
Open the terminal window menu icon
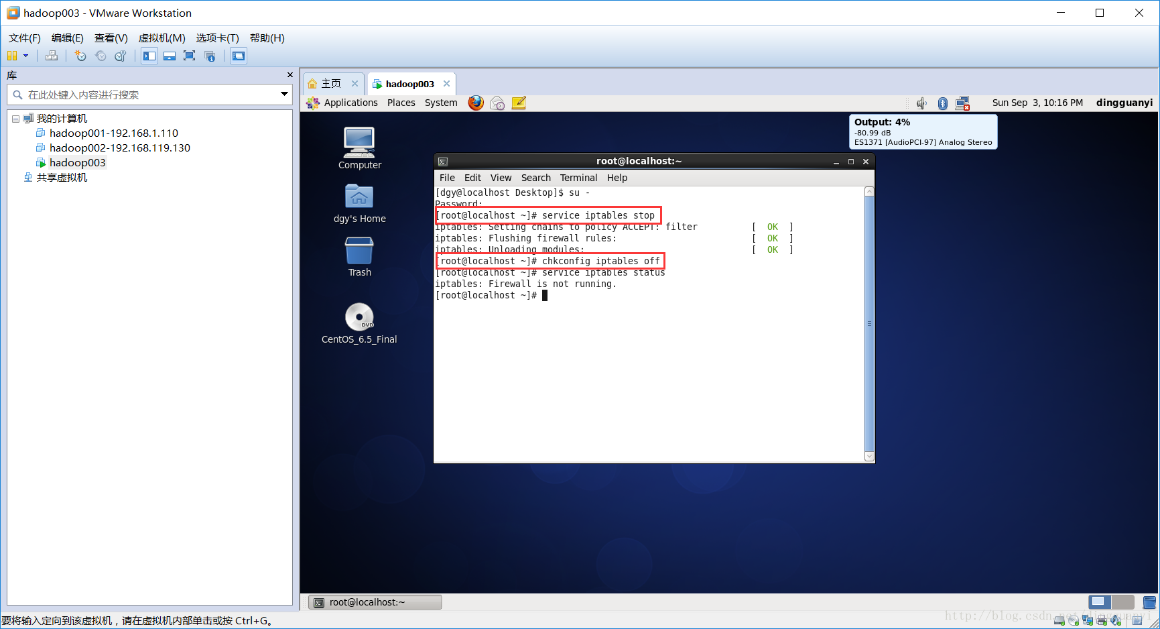[x=443, y=162]
